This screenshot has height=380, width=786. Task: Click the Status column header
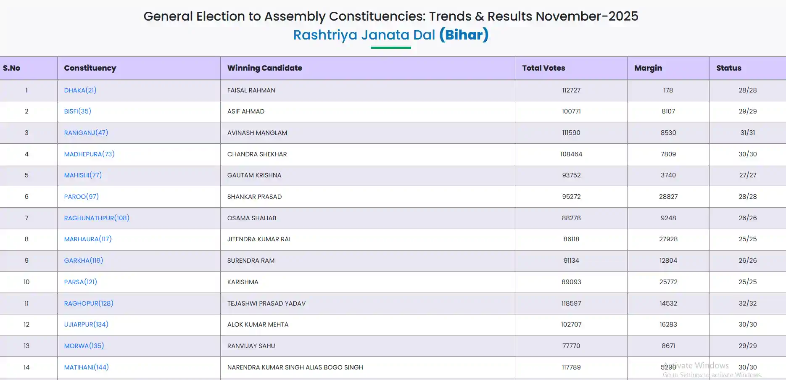point(729,68)
